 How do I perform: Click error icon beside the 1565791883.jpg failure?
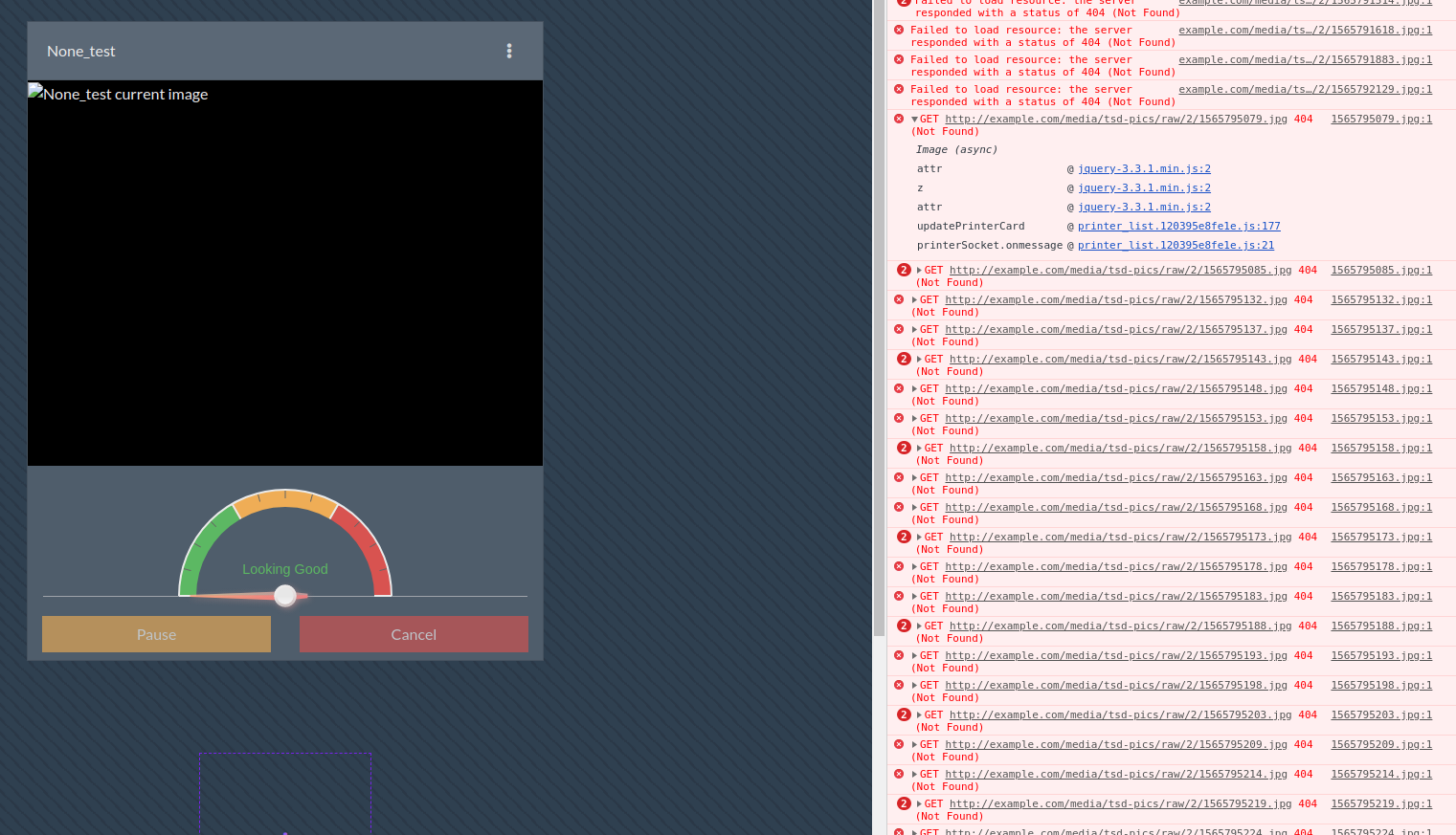tap(899, 59)
